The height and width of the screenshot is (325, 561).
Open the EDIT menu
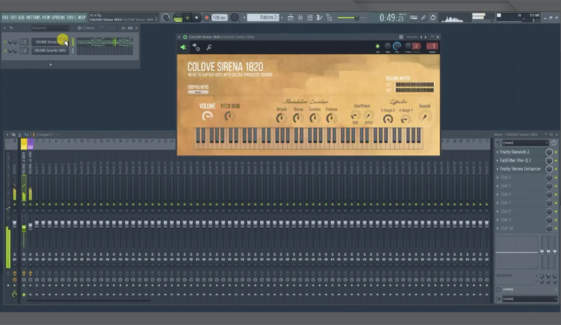pyautogui.click(x=13, y=17)
